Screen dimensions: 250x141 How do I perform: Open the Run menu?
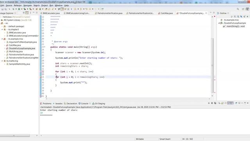coord(51,5)
